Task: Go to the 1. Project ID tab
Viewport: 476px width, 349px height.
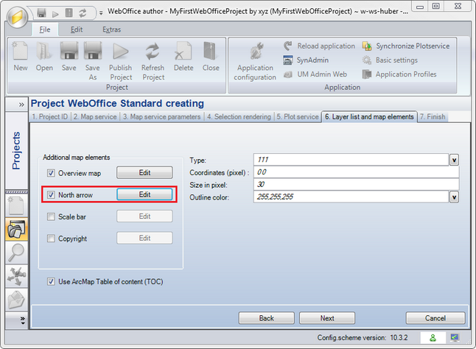Action: (50, 117)
